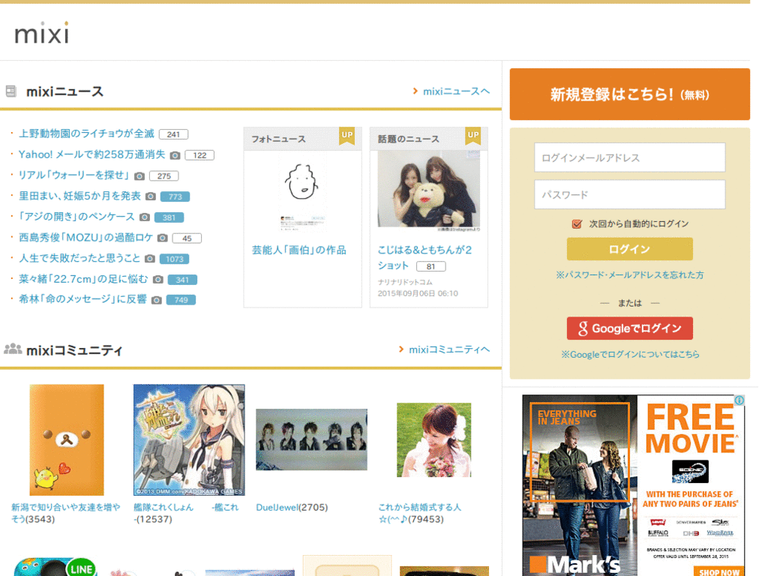
Task: Open パスワード・メールアドレスを忘れた方 link
Action: [x=630, y=274]
